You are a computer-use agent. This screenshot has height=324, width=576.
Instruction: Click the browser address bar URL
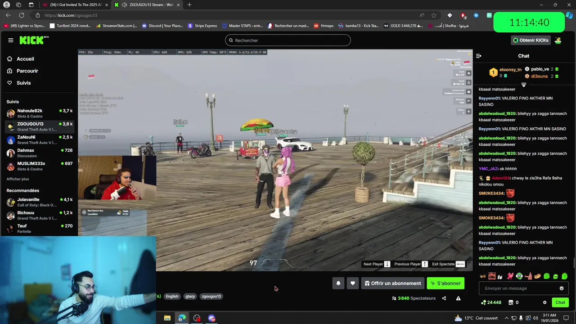(x=71, y=15)
